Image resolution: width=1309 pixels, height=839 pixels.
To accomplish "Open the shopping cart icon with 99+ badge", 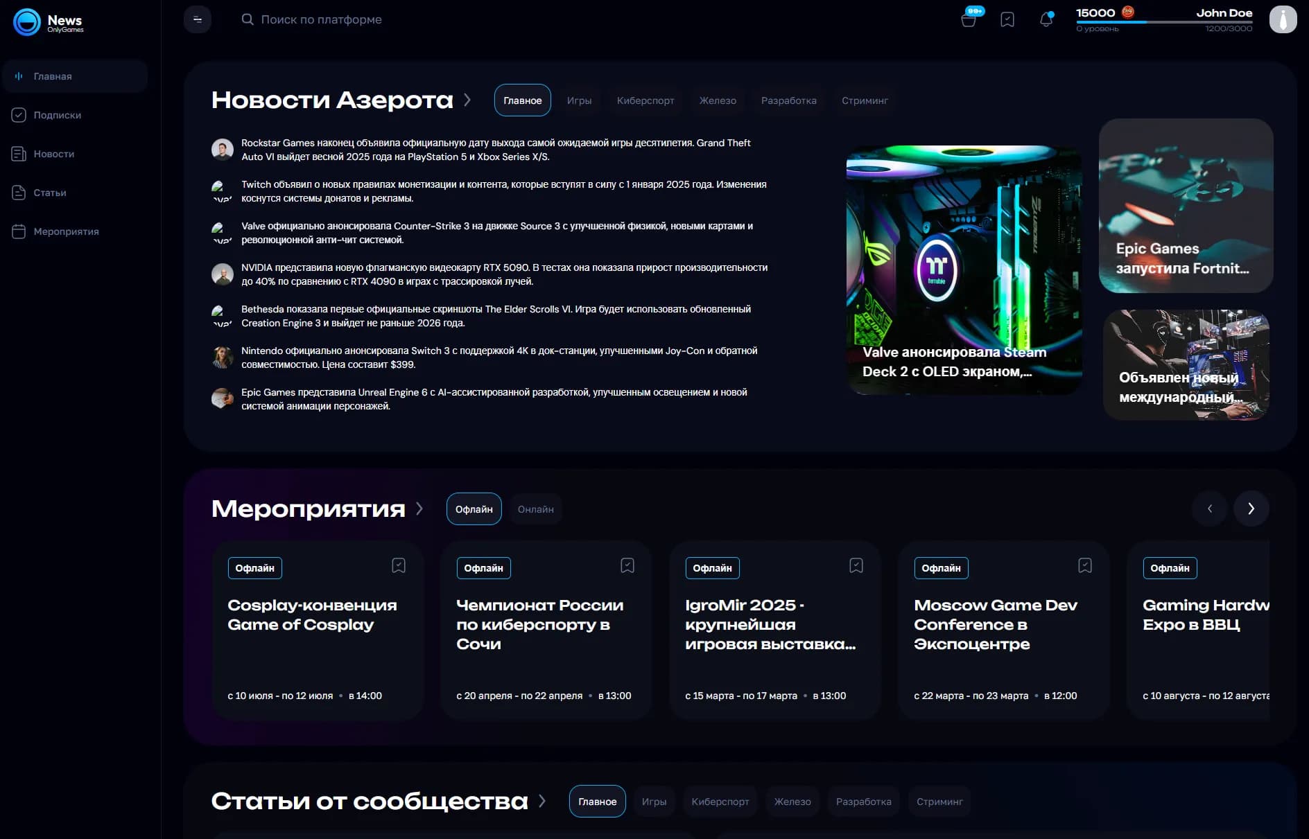I will pyautogui.click(x=970, y=19).
